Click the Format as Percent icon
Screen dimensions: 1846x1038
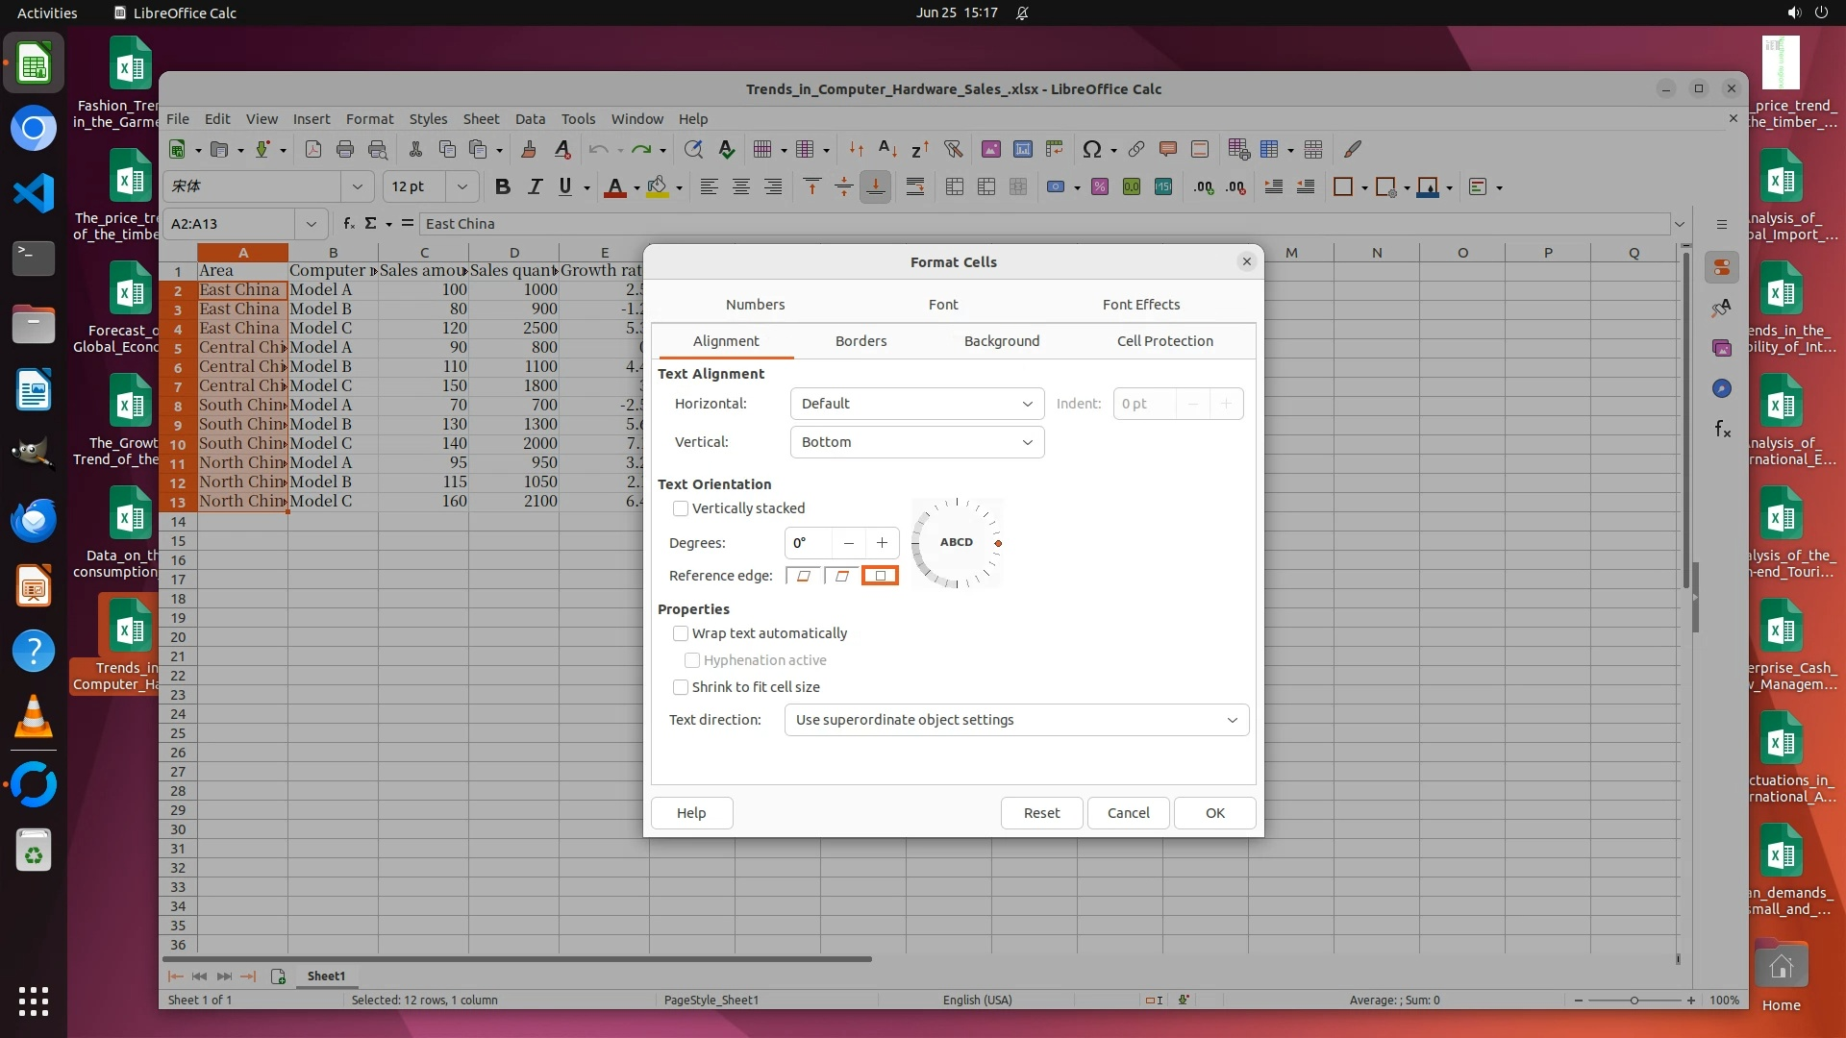coord(1100,187)
